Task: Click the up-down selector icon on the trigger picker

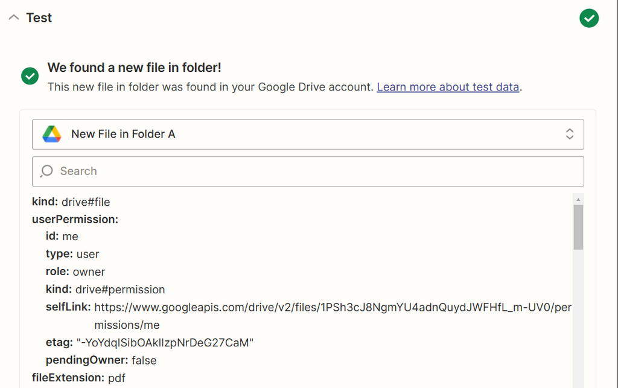Action: click(570, 134)
